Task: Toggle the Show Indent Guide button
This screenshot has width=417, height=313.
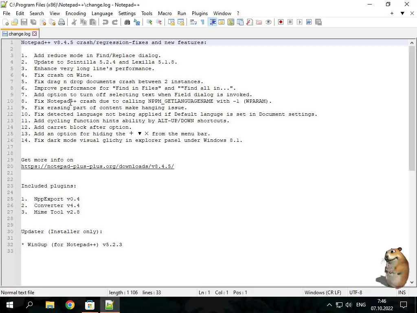Action: click(212, 22)
